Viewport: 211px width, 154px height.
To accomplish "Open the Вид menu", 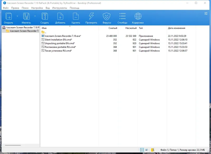I will pos(47,8).
